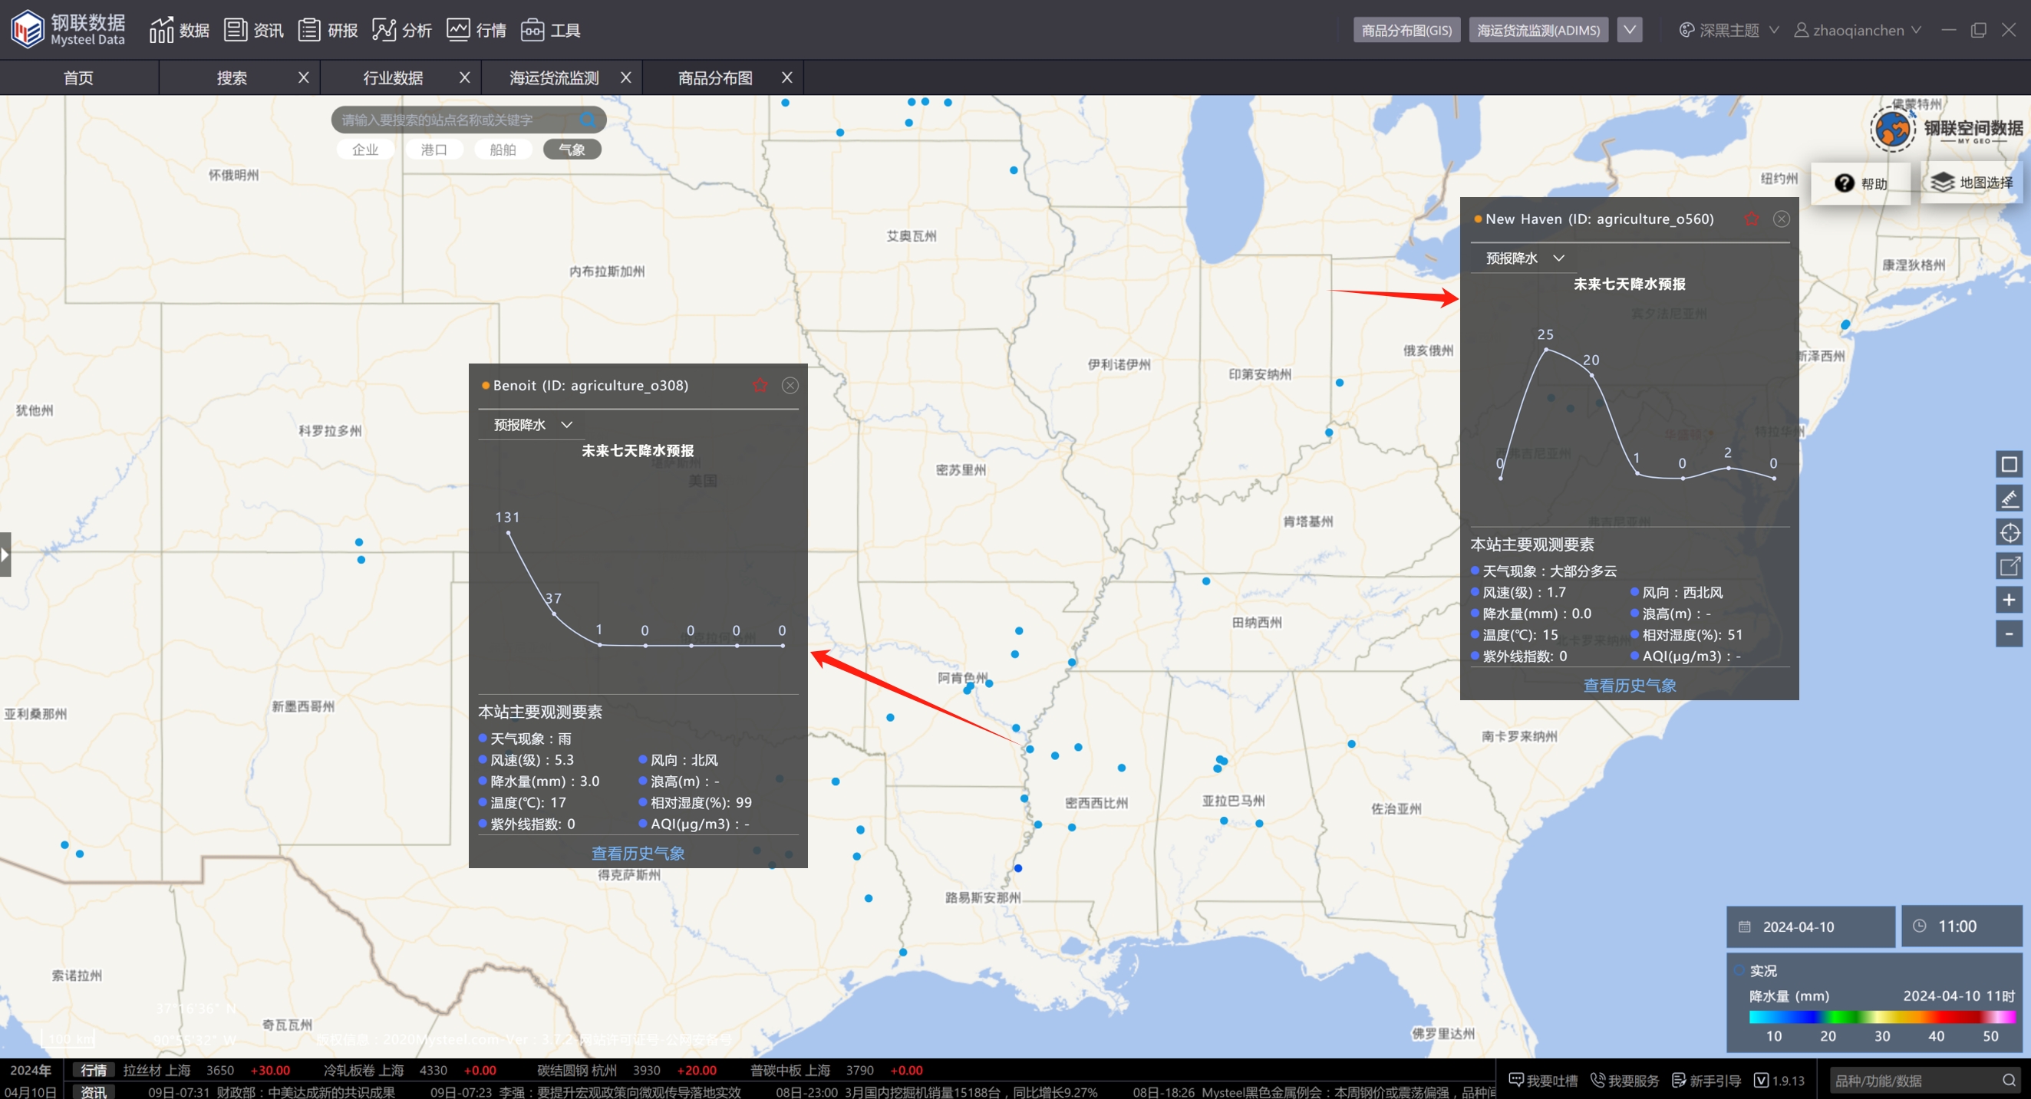The image size is (2031, 1099).
Task: Select the 企业 filter chip
Action: (365, 149)
